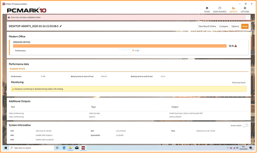
Task: Click the orange Close button
Action: [245, 26]
